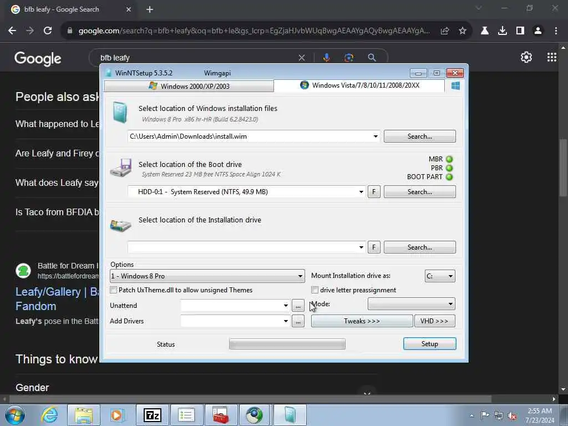Screen dimensions: 568x426
Task: Switch to the Chrome taskbar icon
Action: (x=255, y=415)
